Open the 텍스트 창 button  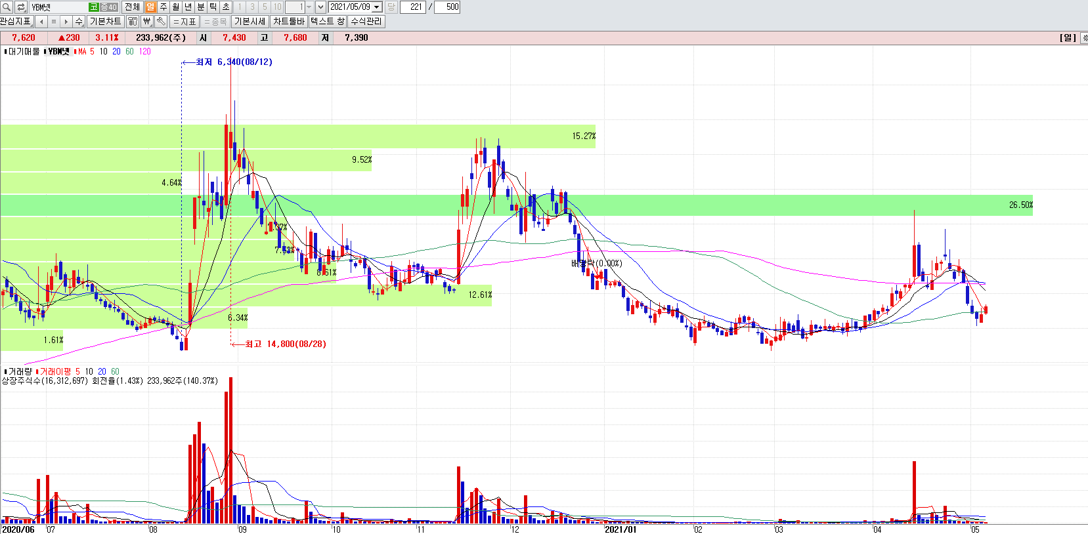pyautogui.click(x=327, y=22)
